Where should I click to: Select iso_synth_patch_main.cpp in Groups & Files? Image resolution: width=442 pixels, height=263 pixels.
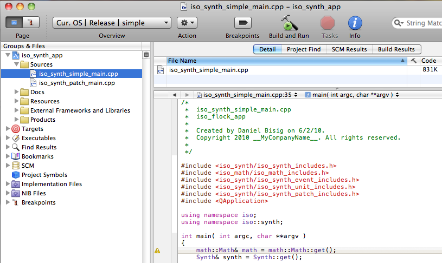pyautogui.click(x=72, y=83)
